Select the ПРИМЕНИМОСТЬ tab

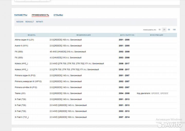pyautogui.click(x=40, y=15)
